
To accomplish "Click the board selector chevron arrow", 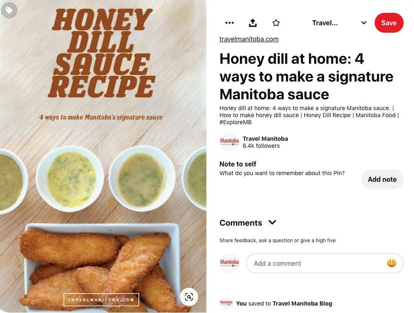I will [x=363, y=23].
